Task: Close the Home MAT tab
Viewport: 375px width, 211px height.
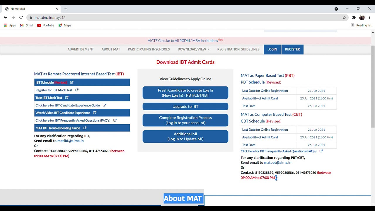Action: click(56, 9)
